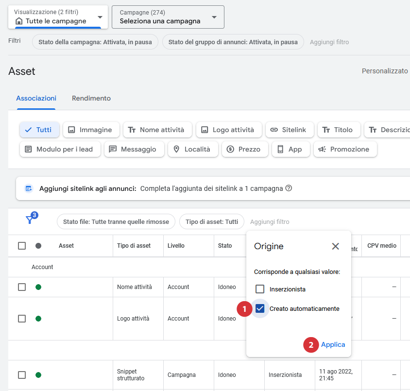
Task: Filter assets by Messaggio type
Action: tap(134, 149)
